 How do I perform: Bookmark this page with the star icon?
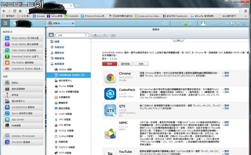pyautogui.click(x=240, y=11)
